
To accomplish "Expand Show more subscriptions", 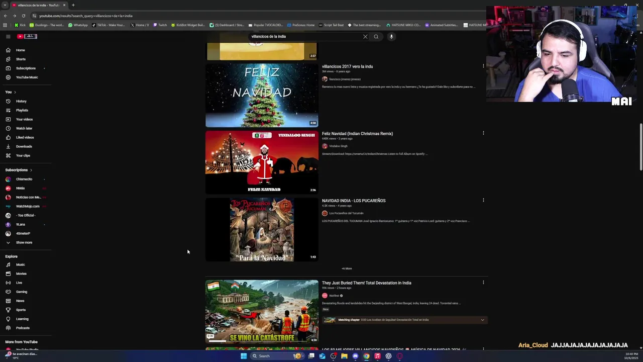I will coord(25,242).
